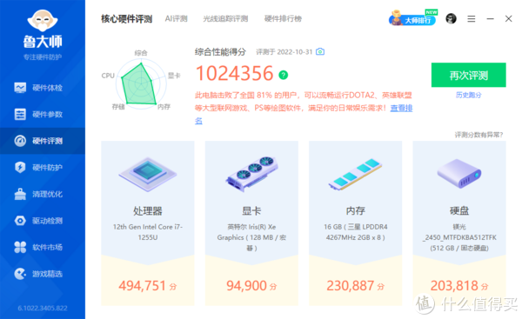This screenshot has width=522, height=319.
Task: Open 驱动检测 sidebar item
Action: [43, 221]
